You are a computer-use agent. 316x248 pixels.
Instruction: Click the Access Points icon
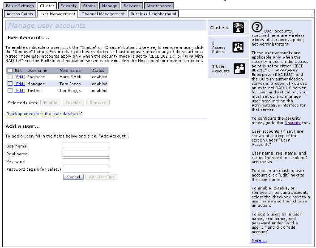[238, 47]
